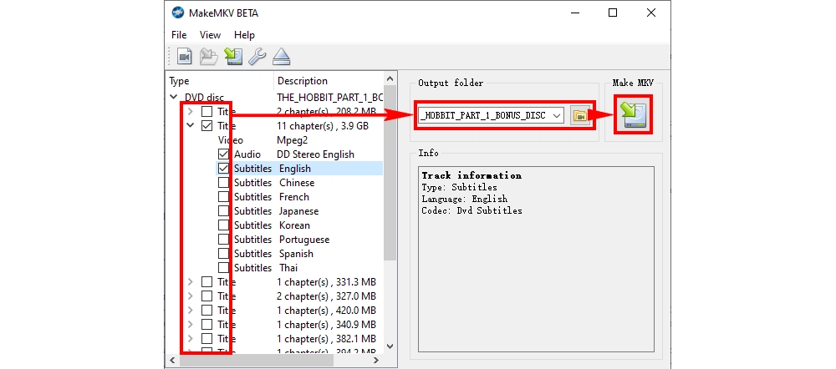This screenshot has width=836, height=369.
Task: Expand the 382.1 MB title node
Action: point(191,339)
